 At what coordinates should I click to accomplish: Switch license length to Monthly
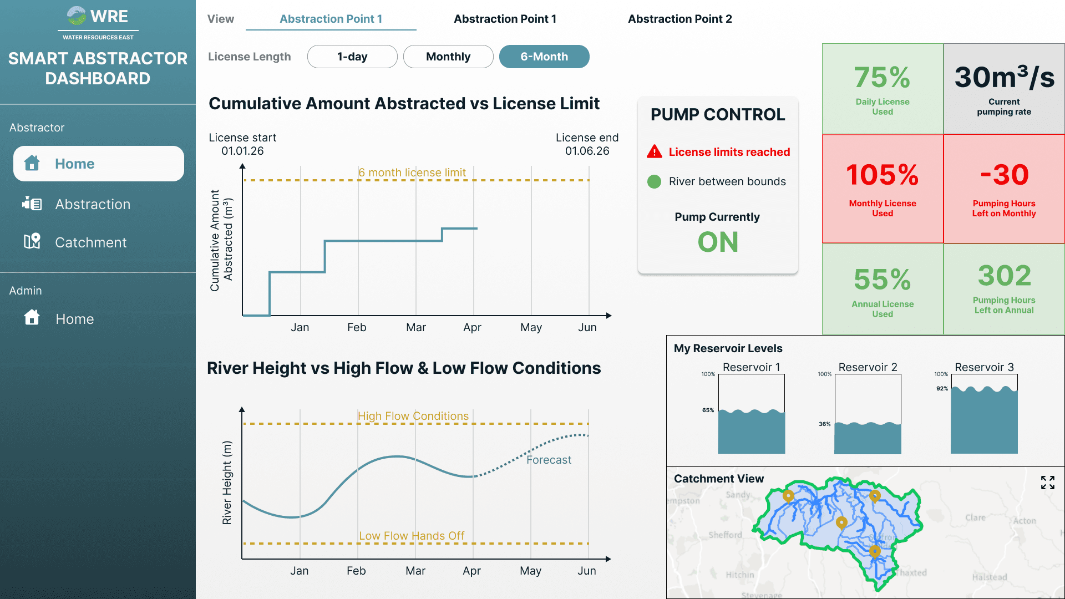[448, 56]
